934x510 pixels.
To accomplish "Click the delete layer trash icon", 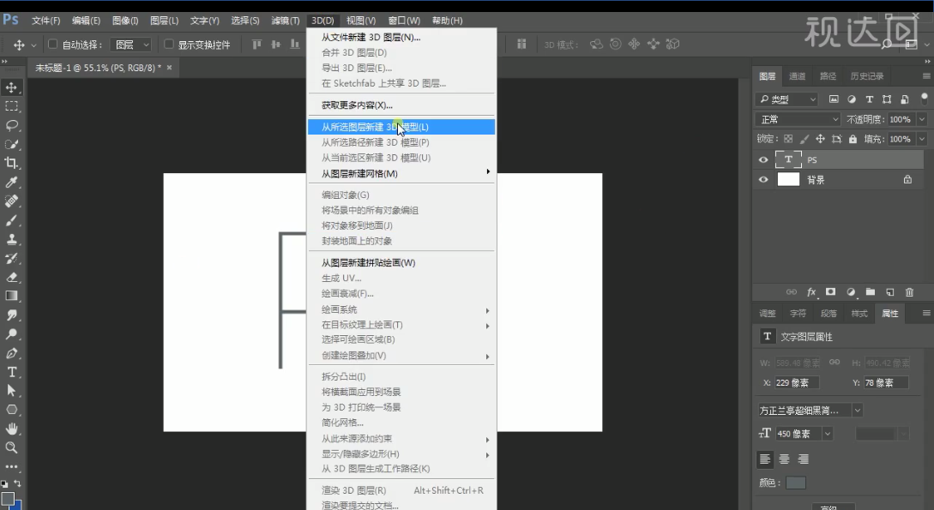I will point(910,291).
